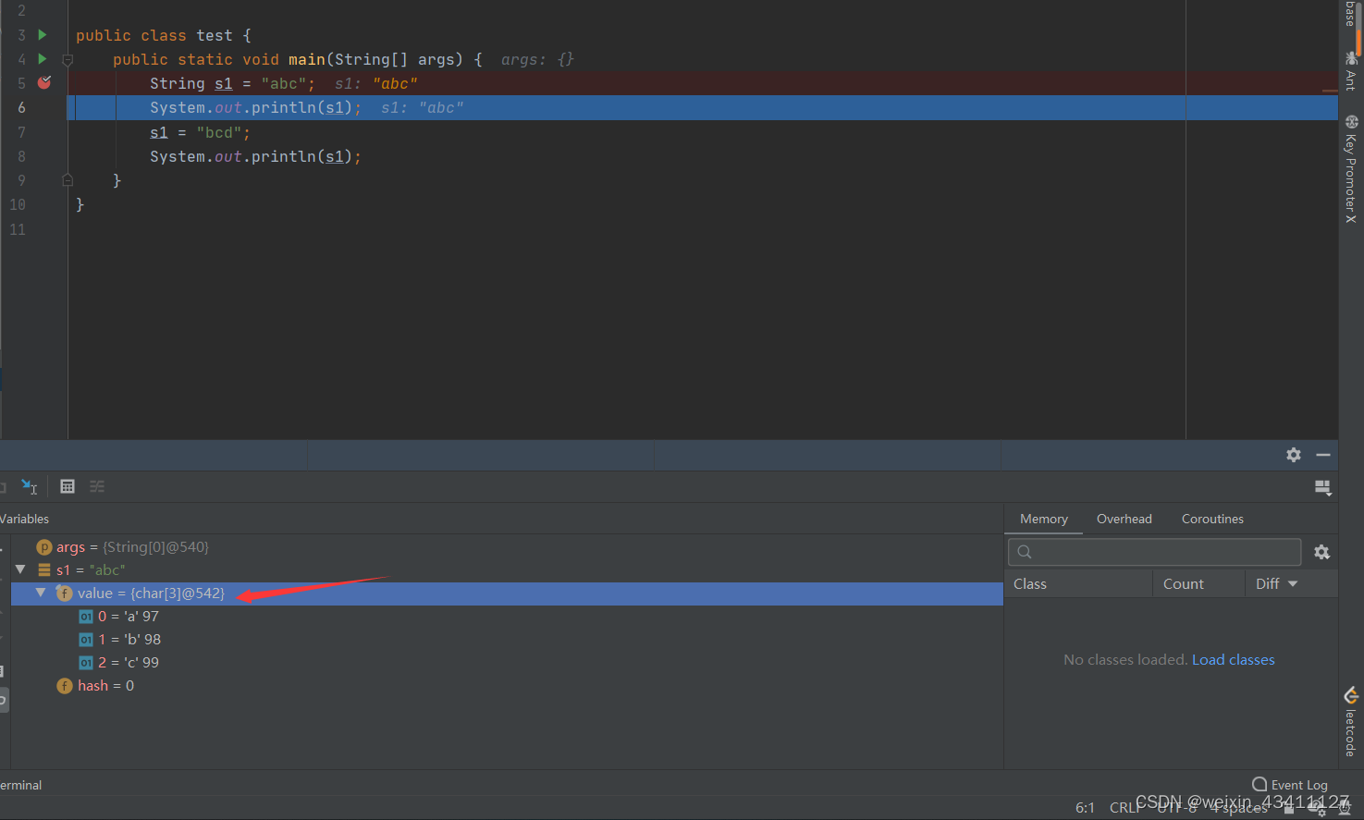Open Evaluate Expression calculator icon
This screenshot has height=820, width=1364.
click(68, 486)
